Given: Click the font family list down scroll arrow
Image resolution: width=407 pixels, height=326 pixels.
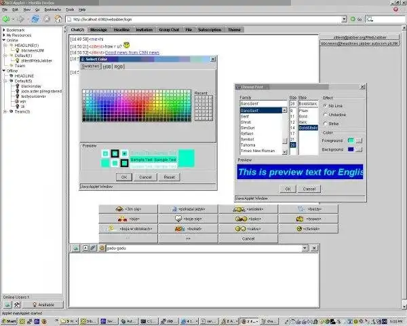Looking at the screenshot, I should click(285, 152).
